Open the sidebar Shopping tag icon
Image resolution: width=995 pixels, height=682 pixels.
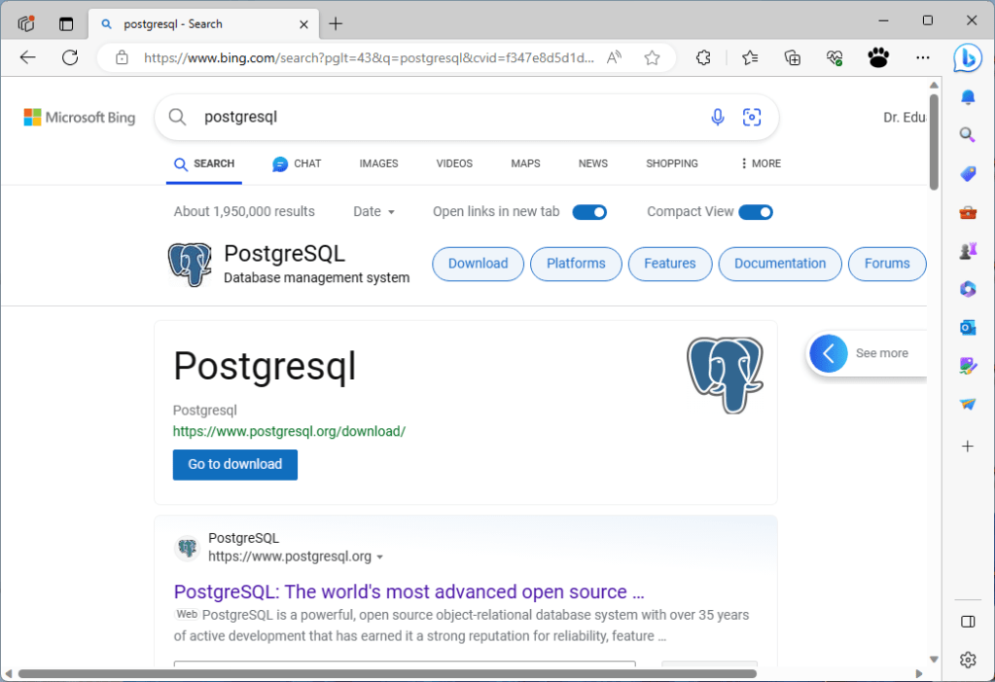(967, 174)
